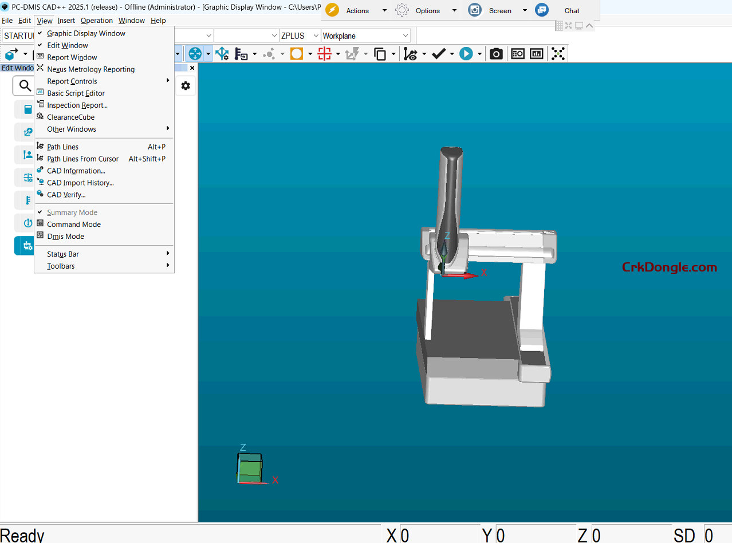732x543 pixels.
Task: Click the scale-to-fit dotted icon in the toolbar
Action: coord(557,53)
